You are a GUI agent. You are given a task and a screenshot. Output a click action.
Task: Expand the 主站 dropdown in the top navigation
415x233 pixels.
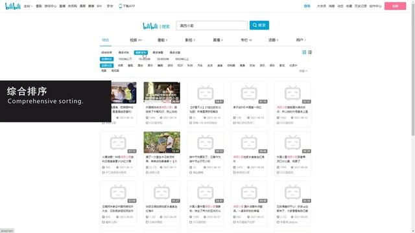pyautogui.click(x=28, y=6)
